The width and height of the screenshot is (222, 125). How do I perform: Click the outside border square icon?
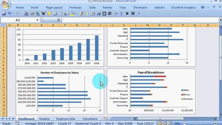click(x=104, y=14)
